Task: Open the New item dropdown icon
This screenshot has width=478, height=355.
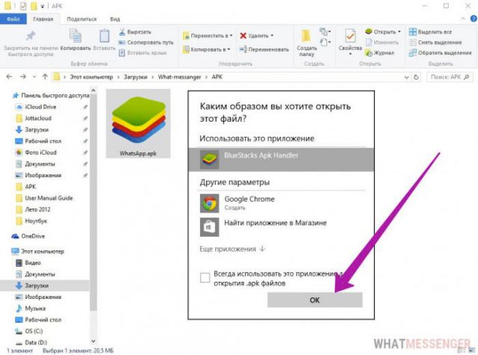Action: click(x=326, y=31)
